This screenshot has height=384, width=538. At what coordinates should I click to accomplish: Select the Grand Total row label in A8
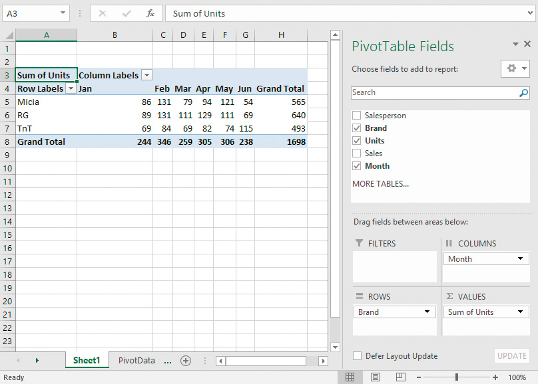47,142
